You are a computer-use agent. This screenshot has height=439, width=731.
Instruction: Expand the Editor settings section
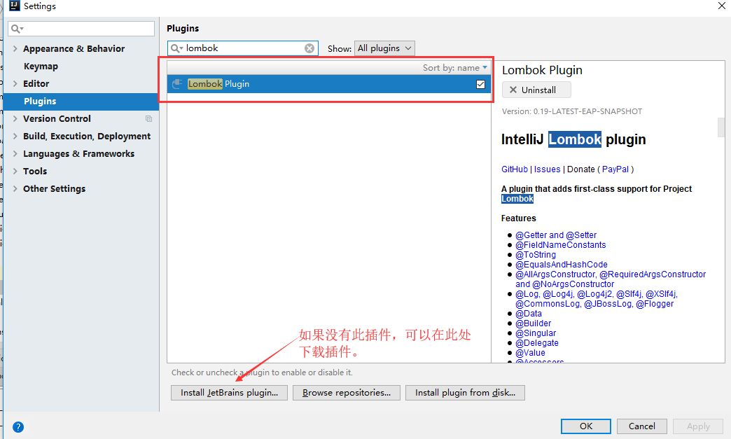15,83
